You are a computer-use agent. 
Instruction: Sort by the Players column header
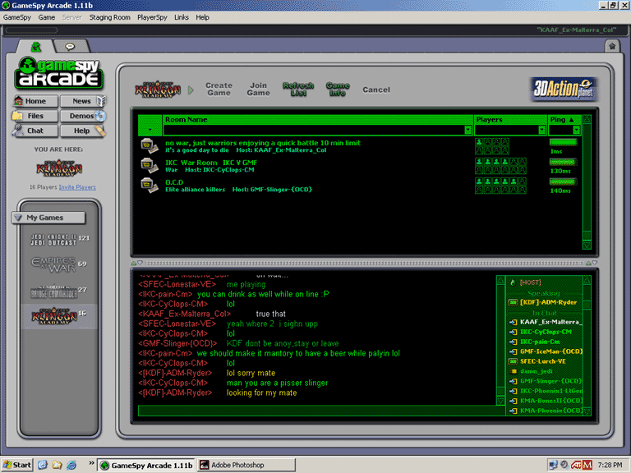[x=510, y=119]
